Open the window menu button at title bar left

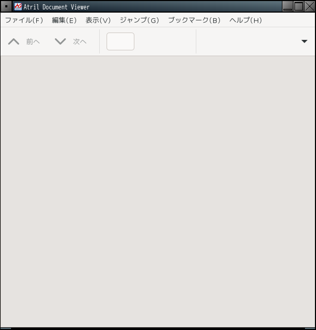(x=6, y=6)
